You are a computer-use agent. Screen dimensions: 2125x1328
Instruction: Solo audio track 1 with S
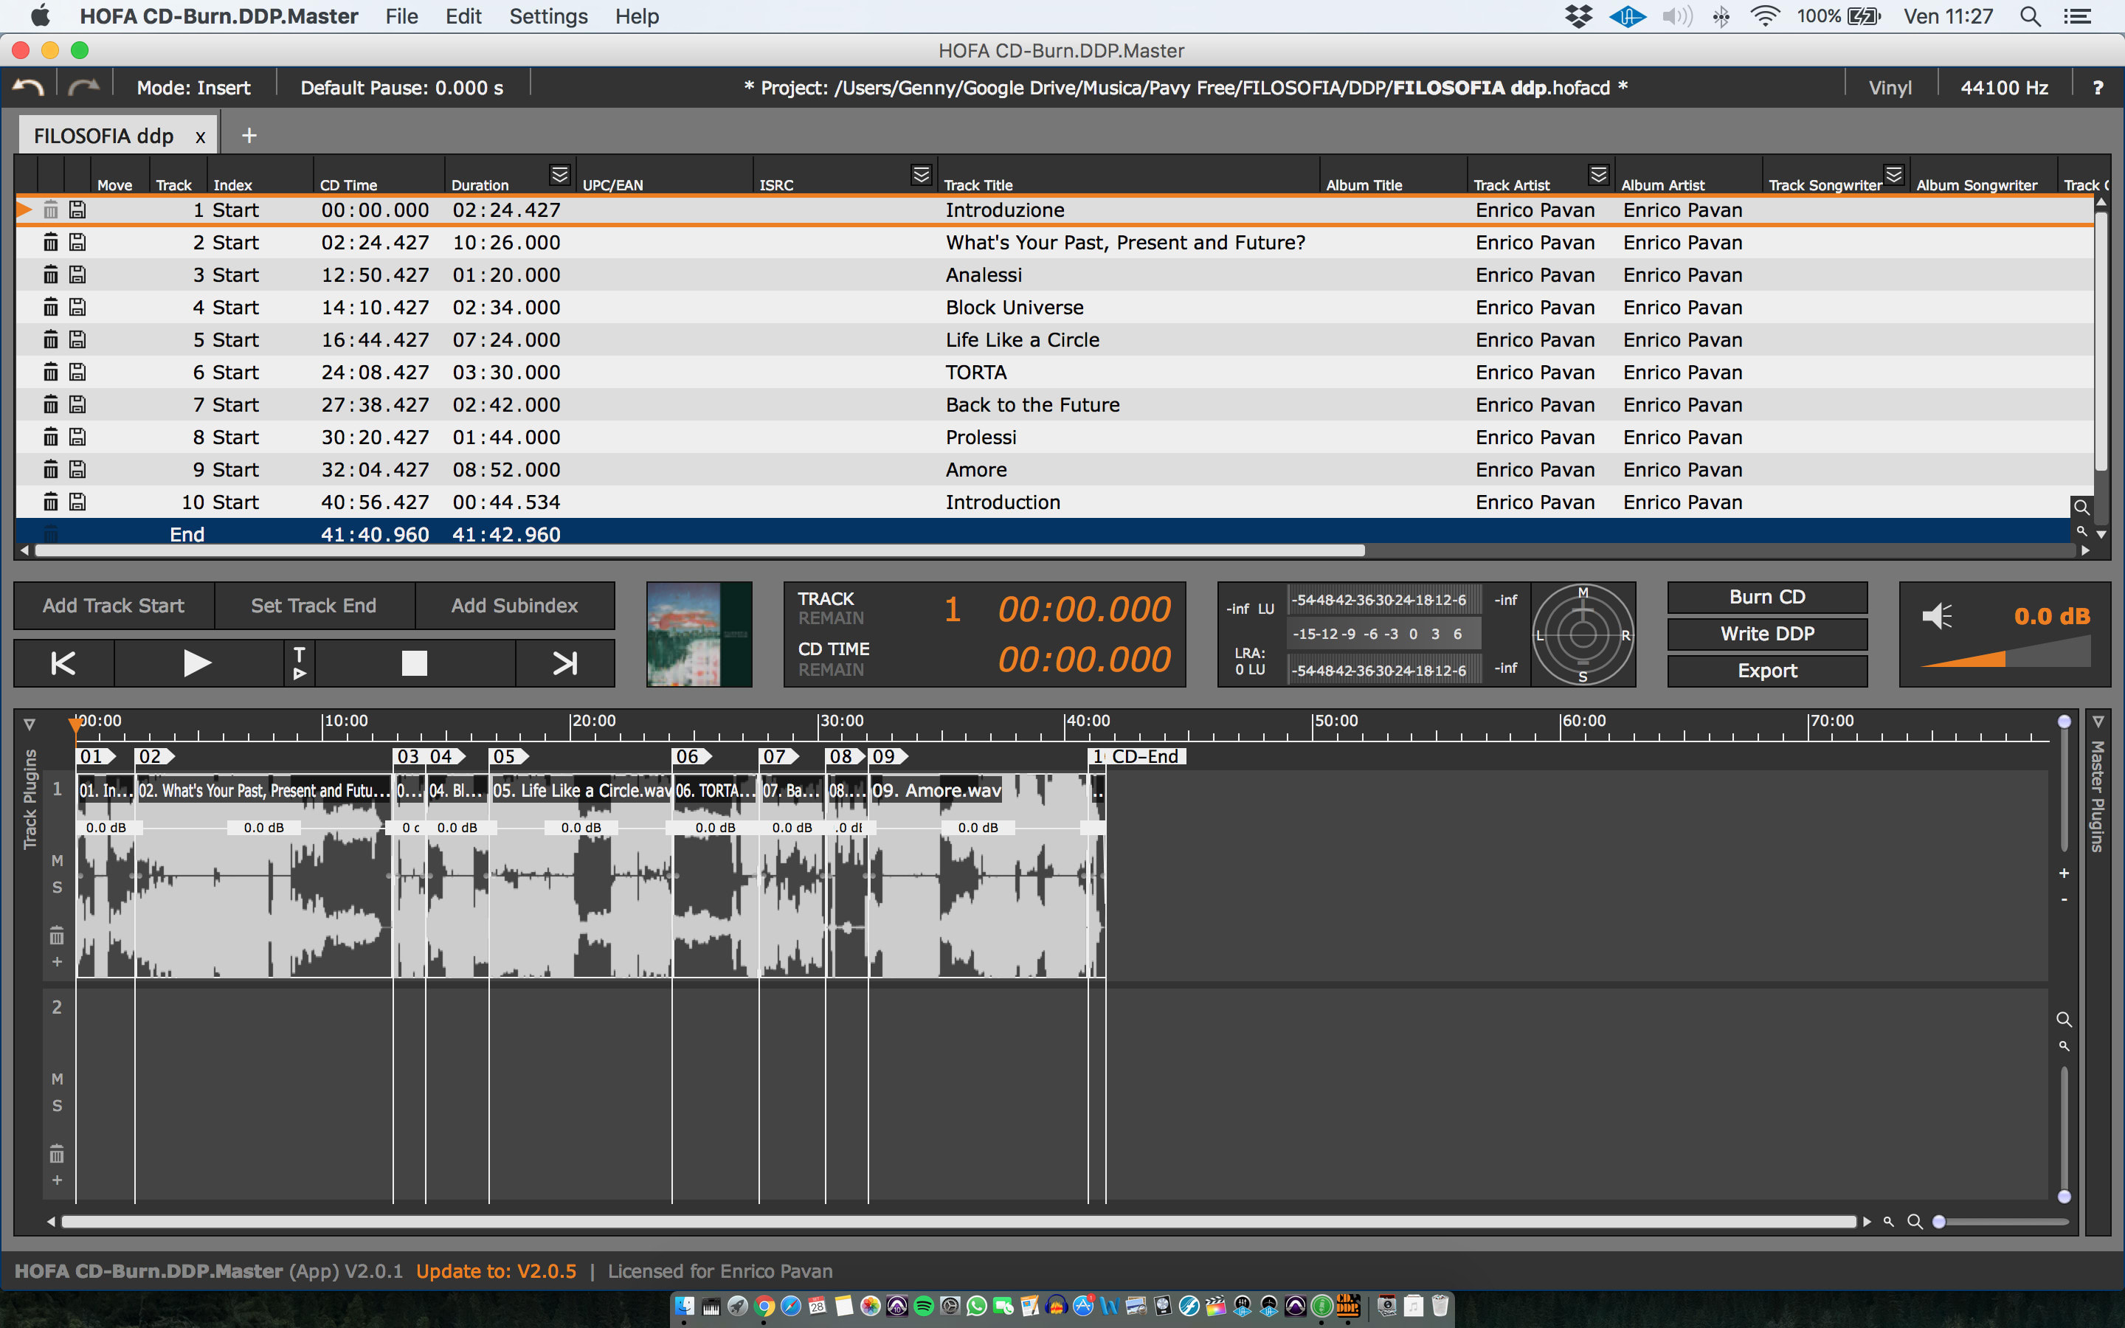pyautogui.click(x=57, y=887)
